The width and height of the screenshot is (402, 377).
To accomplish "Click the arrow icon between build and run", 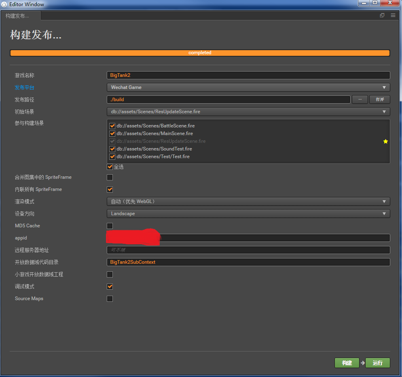I will pyautogui.click(x=363, y=363).
